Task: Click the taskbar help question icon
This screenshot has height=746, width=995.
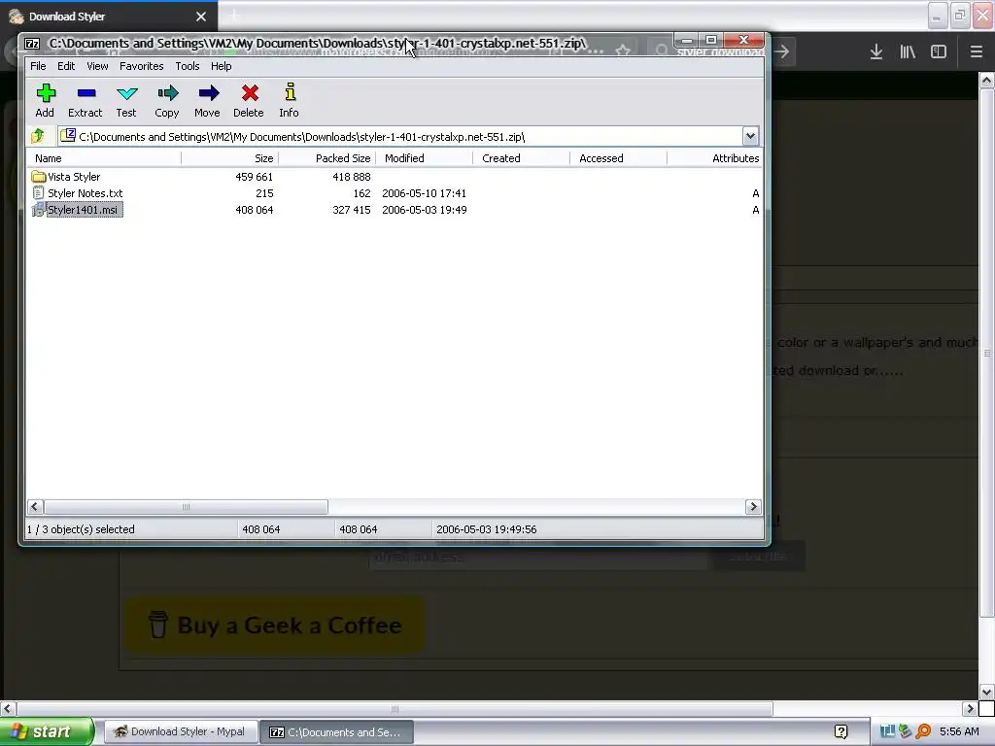Action: pos(841,731)
